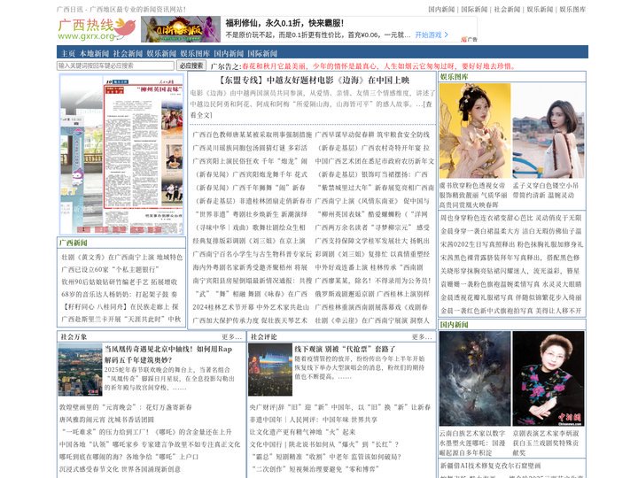
Task: Select slideshow page button 4
Action: tap(137, 229)
